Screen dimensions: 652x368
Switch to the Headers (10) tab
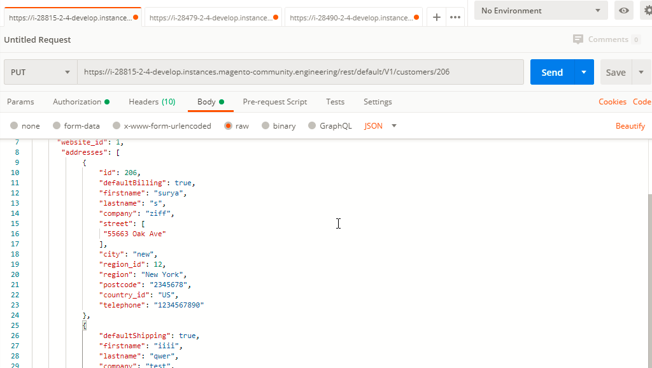[x=152, y=102]
